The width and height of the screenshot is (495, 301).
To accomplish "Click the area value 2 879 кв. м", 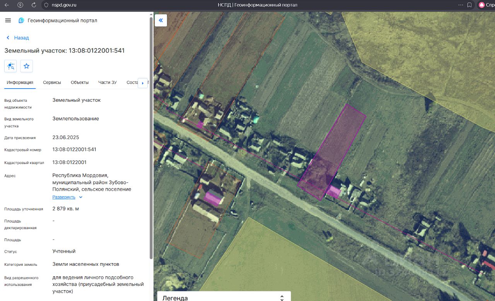I will [x=66, y=209].
